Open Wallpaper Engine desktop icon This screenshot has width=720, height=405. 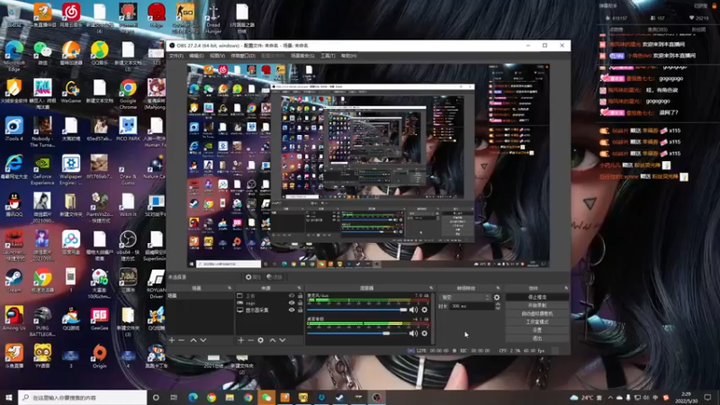[71, 170]
